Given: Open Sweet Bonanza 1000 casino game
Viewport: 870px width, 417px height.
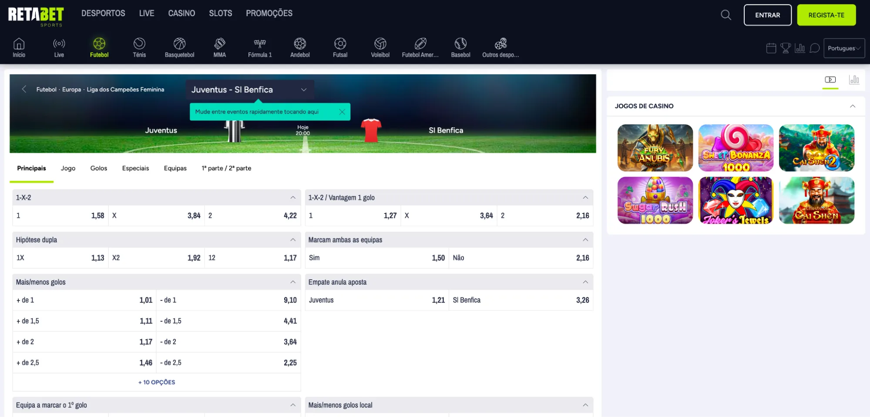Looking at the screenshot, I should pyautogui.click(x=736, y=148).
